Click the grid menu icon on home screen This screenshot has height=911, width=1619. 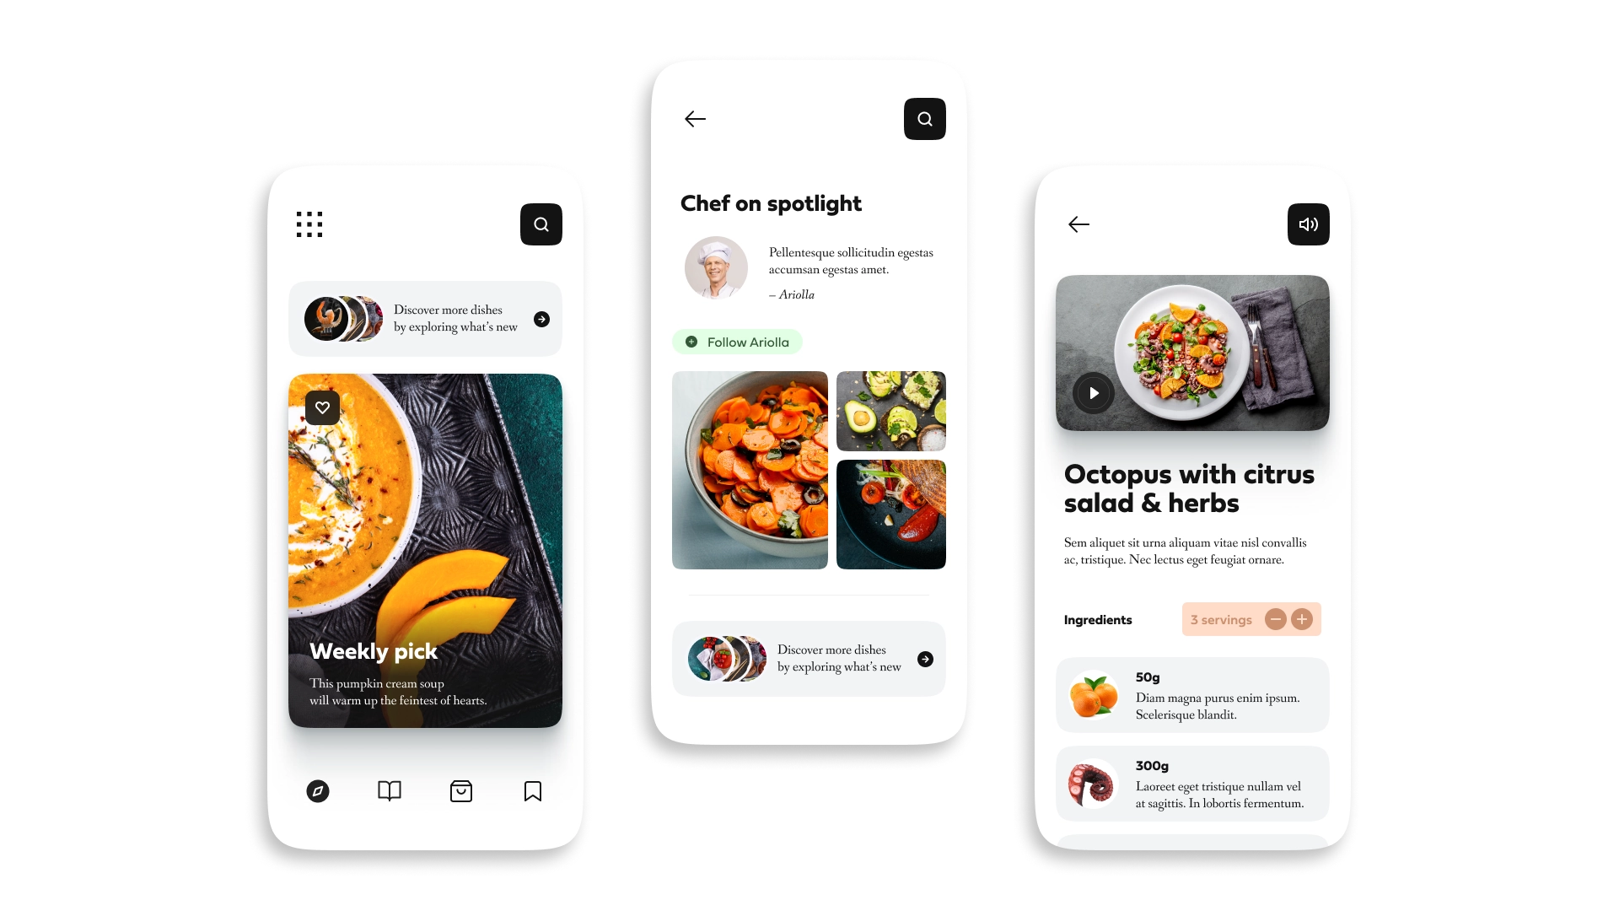tap(309, 224)
